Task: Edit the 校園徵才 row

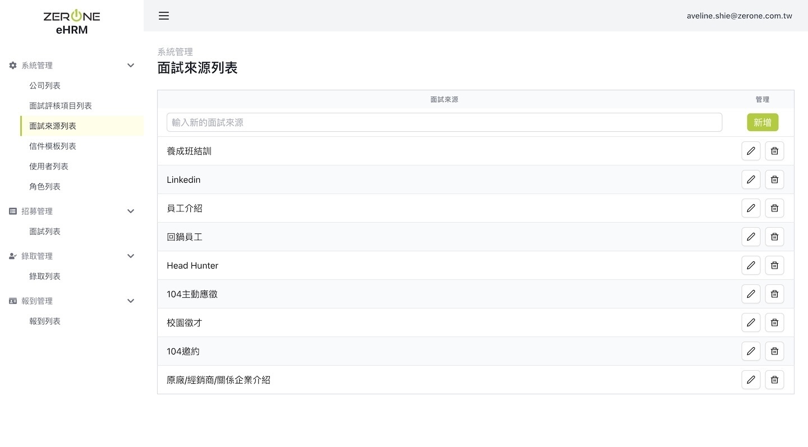Action: (x=751, y=322)
